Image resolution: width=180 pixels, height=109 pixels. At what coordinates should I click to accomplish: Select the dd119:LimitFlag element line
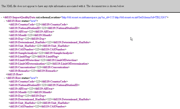pos(34,57)
